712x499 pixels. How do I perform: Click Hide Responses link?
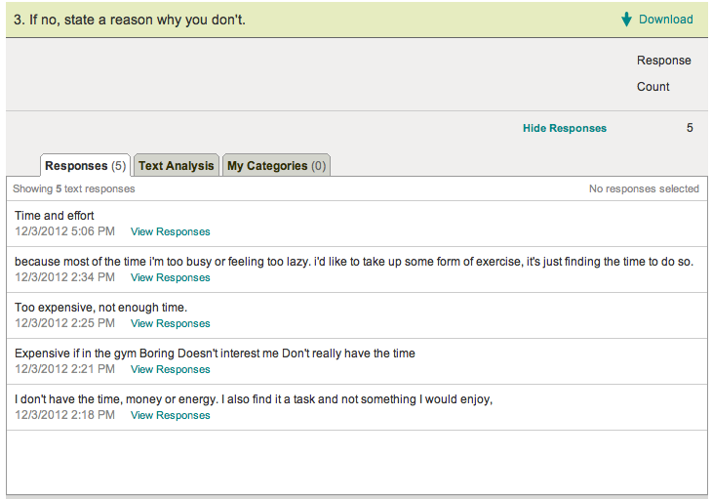(565, 128)
